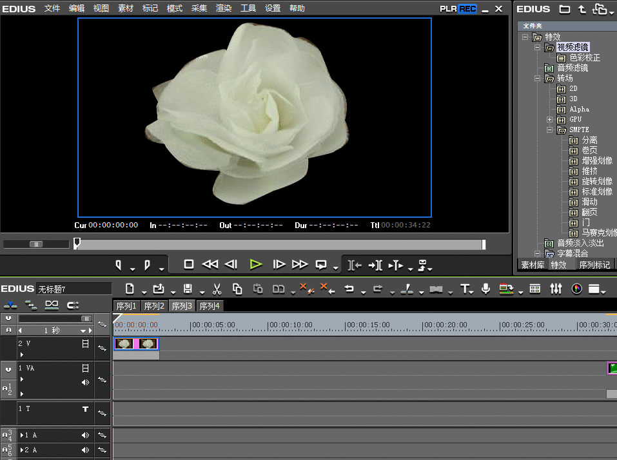617x460 pixels.
Task: Click the Copy icon in the timeline toolbar
Action: click(x=237, y=289)
